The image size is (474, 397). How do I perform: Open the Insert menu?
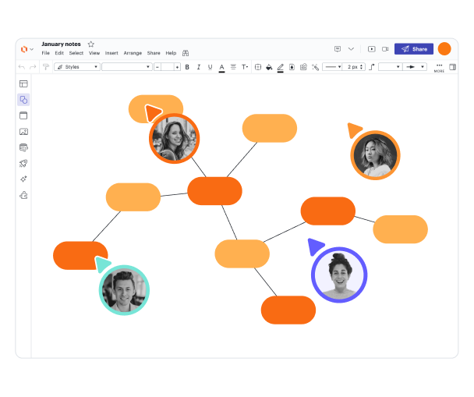(111, 53)
